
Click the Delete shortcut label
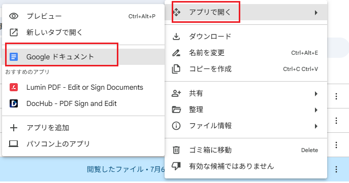pyautogui.click(x=309, y=151)
